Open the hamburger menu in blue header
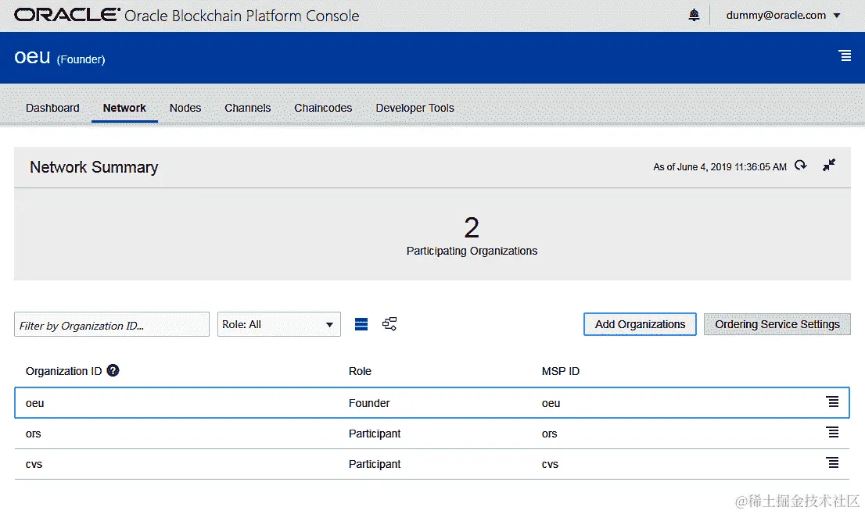865x514 pixels. tap(845, 55)
